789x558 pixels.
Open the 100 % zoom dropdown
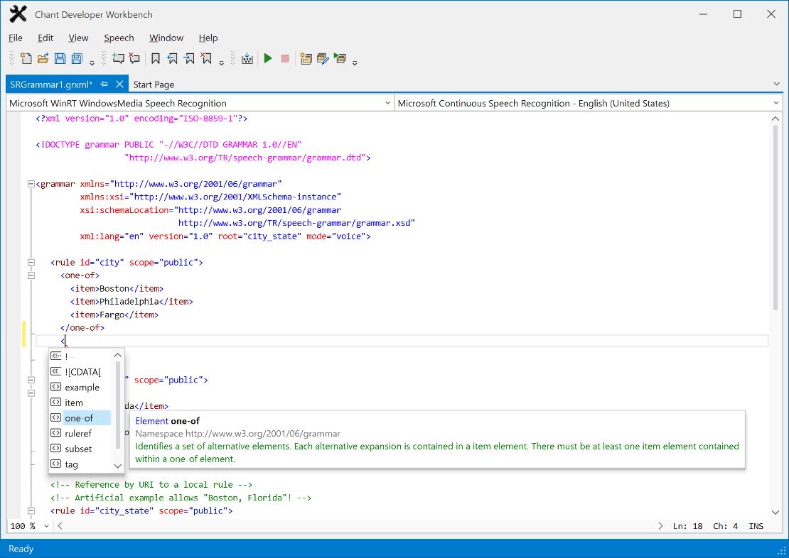pyautogui.click(x=46, y=526)
